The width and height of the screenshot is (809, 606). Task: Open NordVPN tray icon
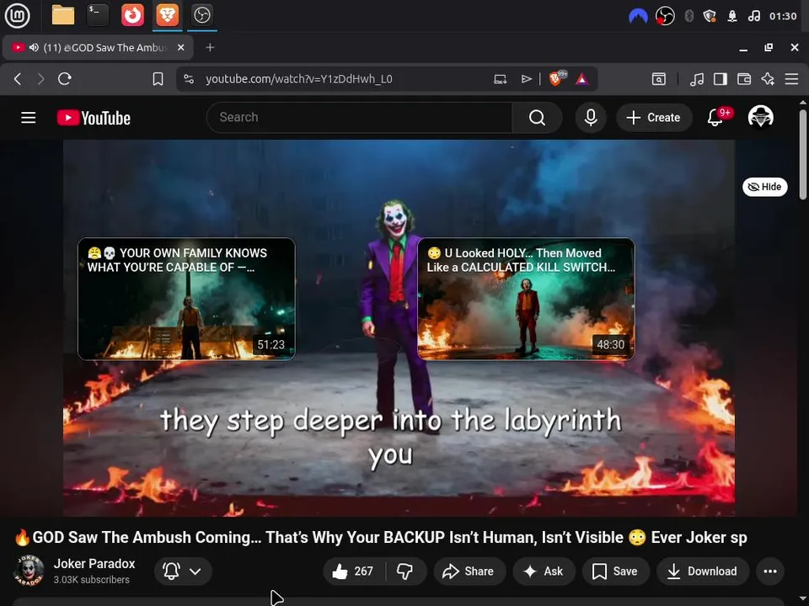click(x=638, y=16)
